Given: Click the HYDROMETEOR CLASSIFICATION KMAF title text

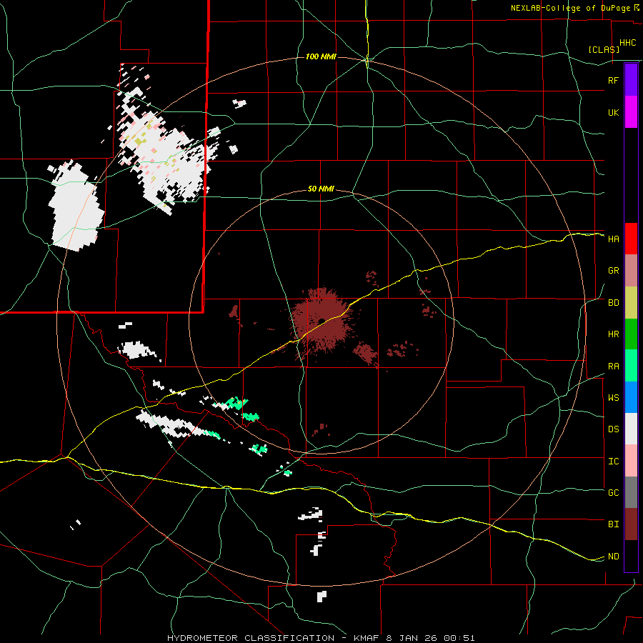Looking at the screenshot, I should (321, 638).
